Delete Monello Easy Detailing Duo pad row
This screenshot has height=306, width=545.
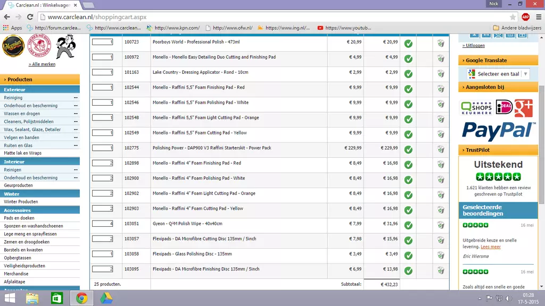pos(441,58)
